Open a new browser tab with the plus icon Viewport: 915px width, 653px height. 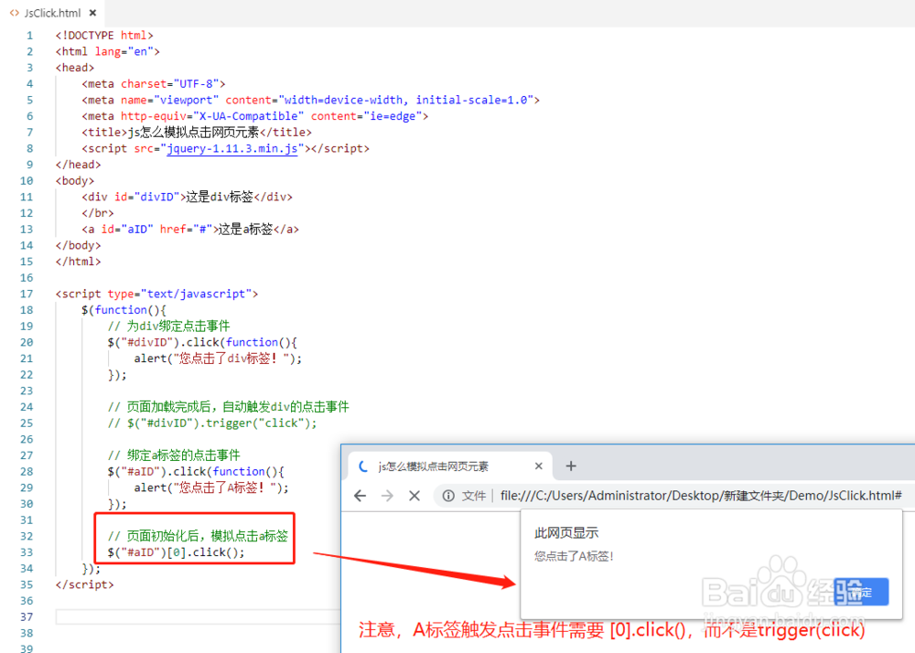point(571,466)
